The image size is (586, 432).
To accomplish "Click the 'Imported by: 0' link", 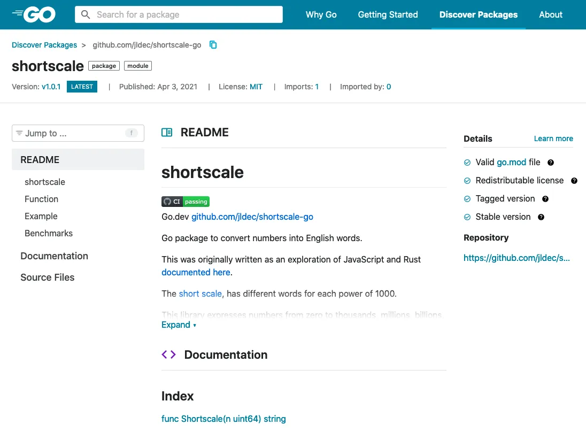I will coord(366,86).
